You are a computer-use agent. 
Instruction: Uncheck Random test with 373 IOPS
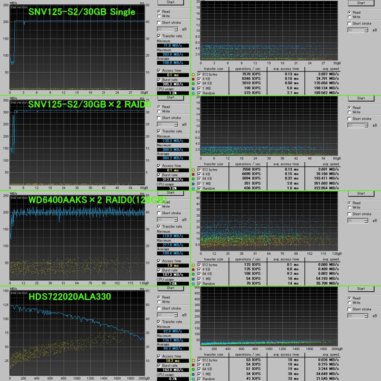(x=199, y=93)
